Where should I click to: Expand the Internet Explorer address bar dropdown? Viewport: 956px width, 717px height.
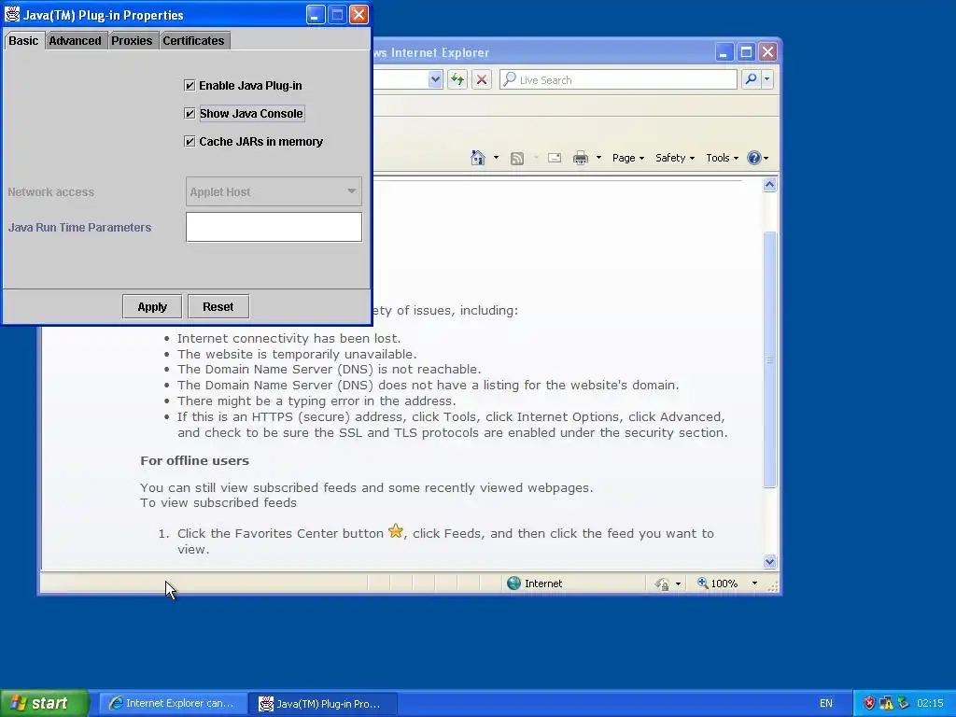(x=435, y=79)
